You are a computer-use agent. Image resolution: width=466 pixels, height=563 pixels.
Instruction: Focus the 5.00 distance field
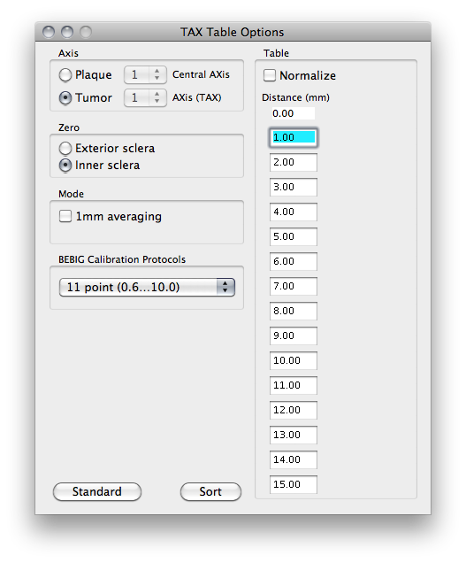pos(294,236)
